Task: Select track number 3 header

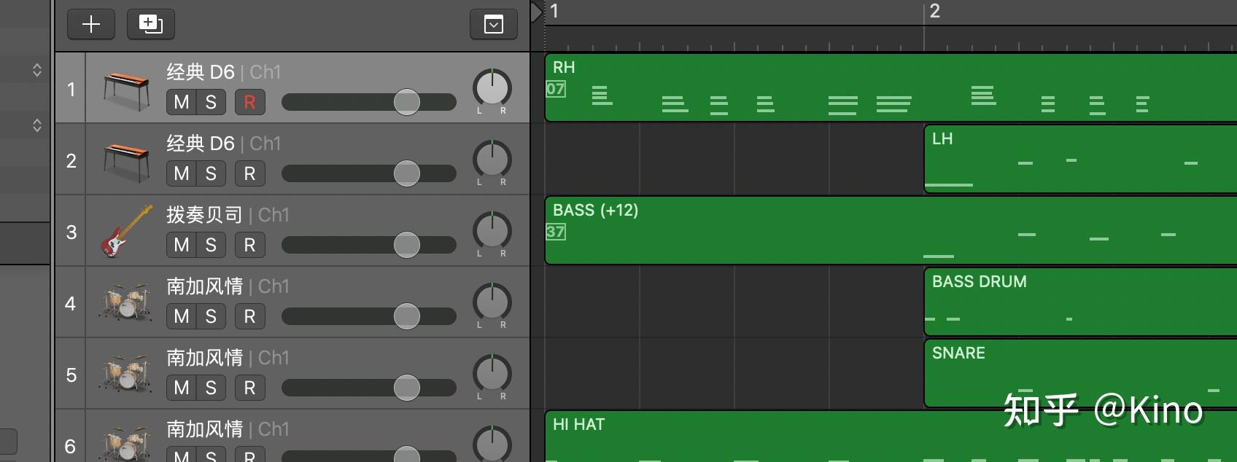Action: pyautogui.click(x=71, y=232)
